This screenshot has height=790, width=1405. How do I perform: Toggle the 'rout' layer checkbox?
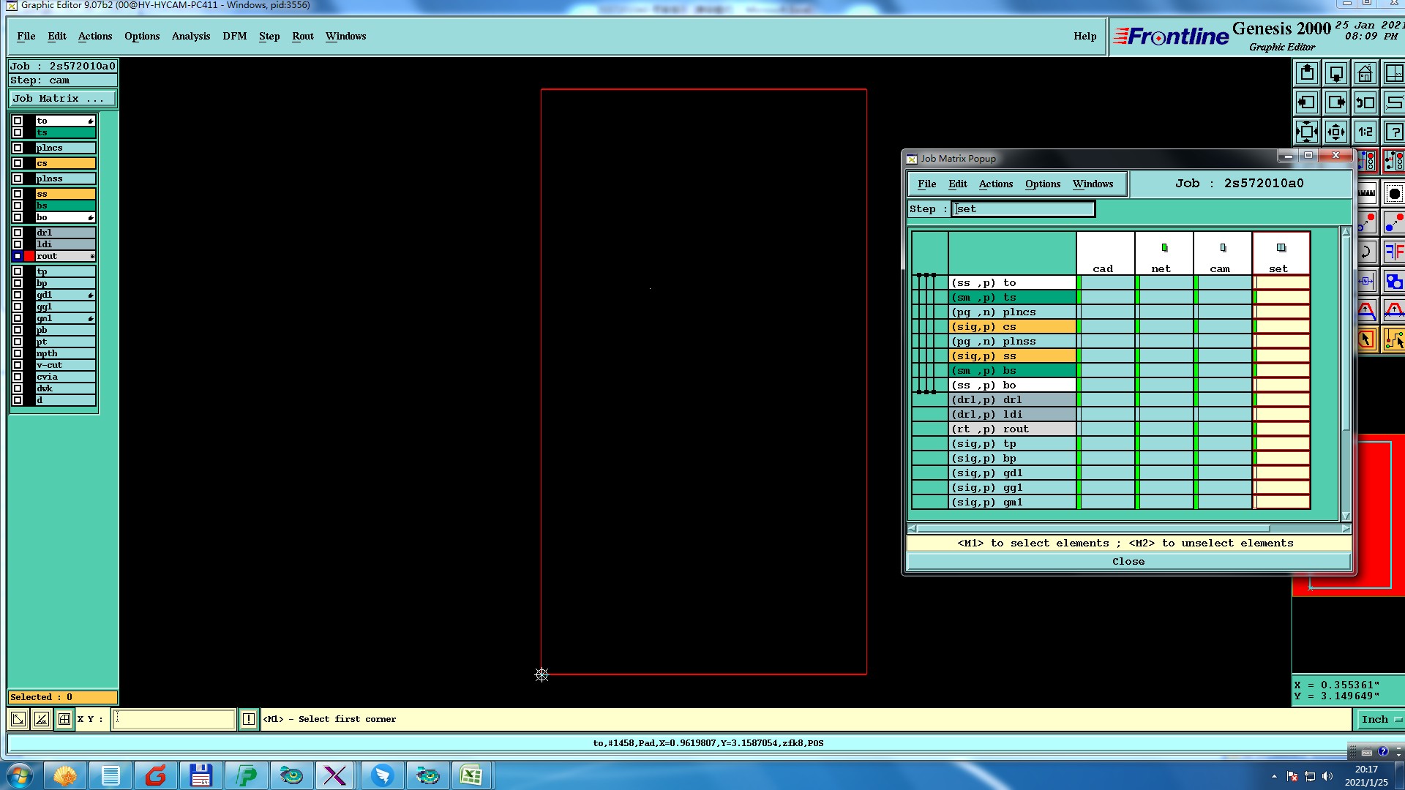(x=18, y=256)
